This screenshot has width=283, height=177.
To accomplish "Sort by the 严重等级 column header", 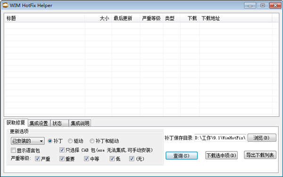I will pos(151,18).
